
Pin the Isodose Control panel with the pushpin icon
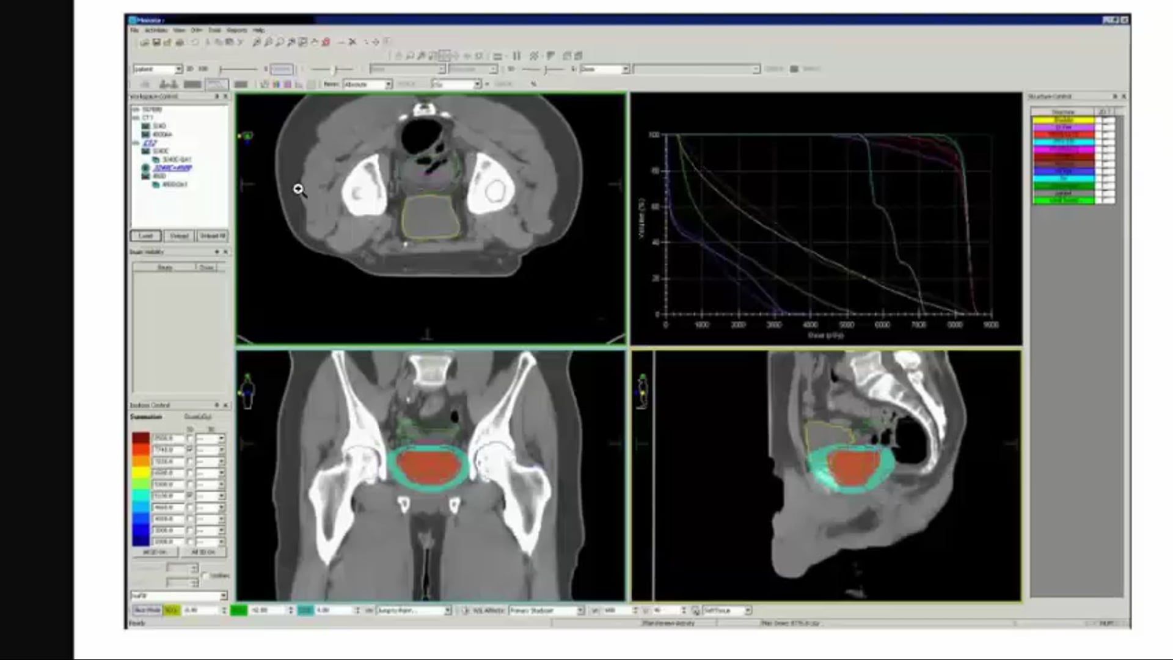click(218, 405)
